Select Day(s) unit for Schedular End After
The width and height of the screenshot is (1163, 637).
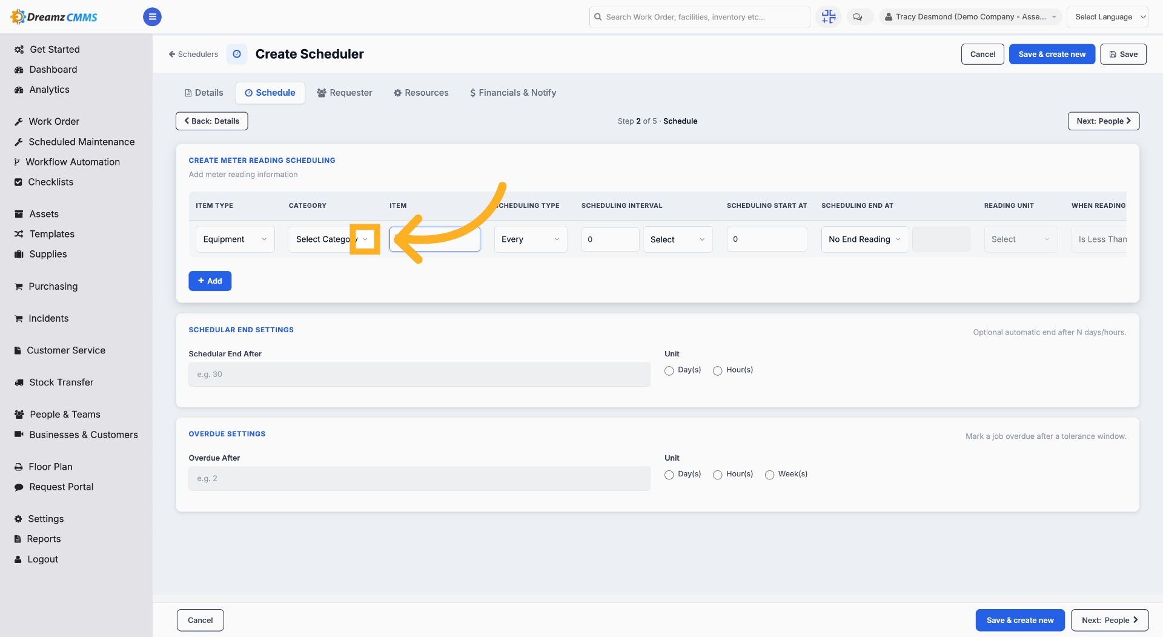(669, 371)
